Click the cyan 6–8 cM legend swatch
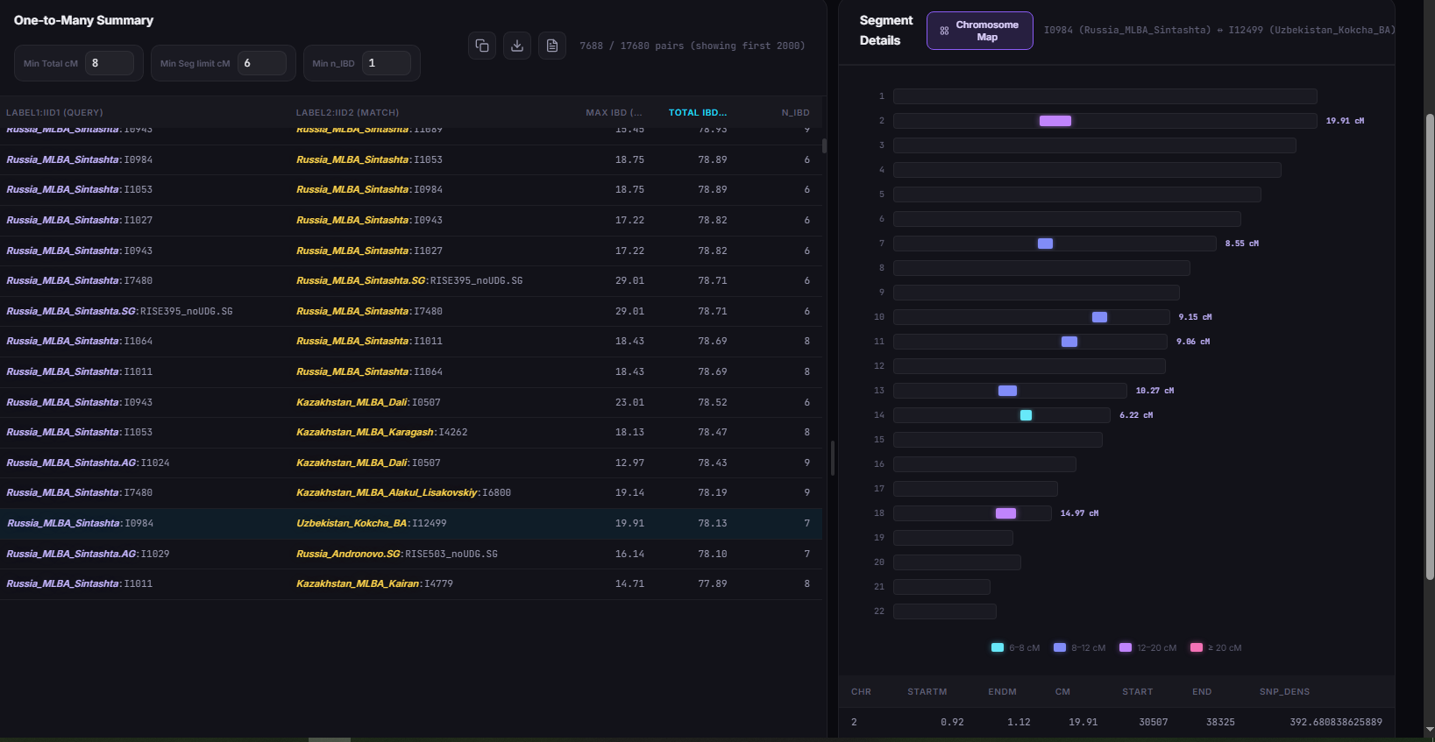 998,647
